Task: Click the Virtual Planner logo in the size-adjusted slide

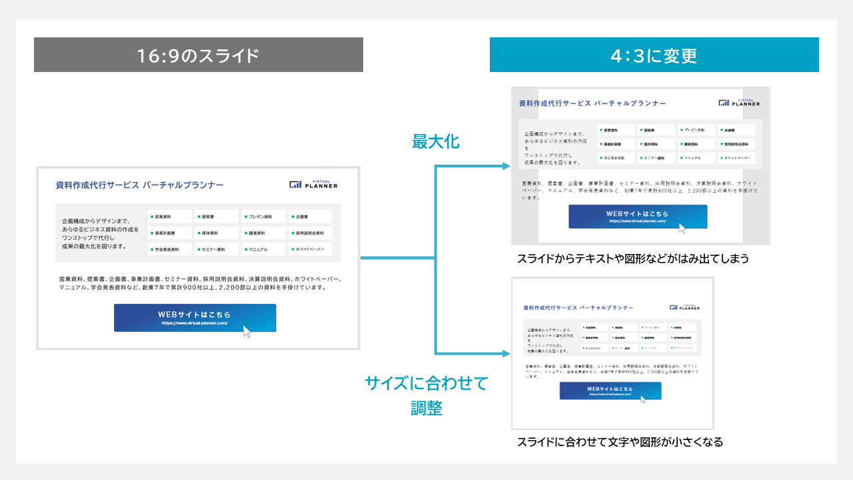Action: (x=685, y=307)
